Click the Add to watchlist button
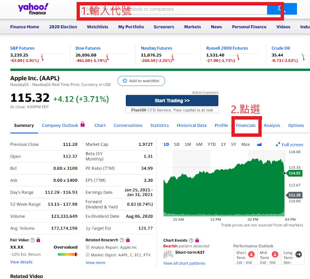The width and height of the screenshot is (310, 279). (141, 81)
